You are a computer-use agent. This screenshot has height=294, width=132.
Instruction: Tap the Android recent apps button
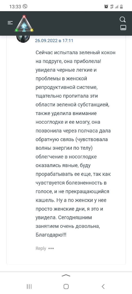pyautogui.click(x=29, y=286)
